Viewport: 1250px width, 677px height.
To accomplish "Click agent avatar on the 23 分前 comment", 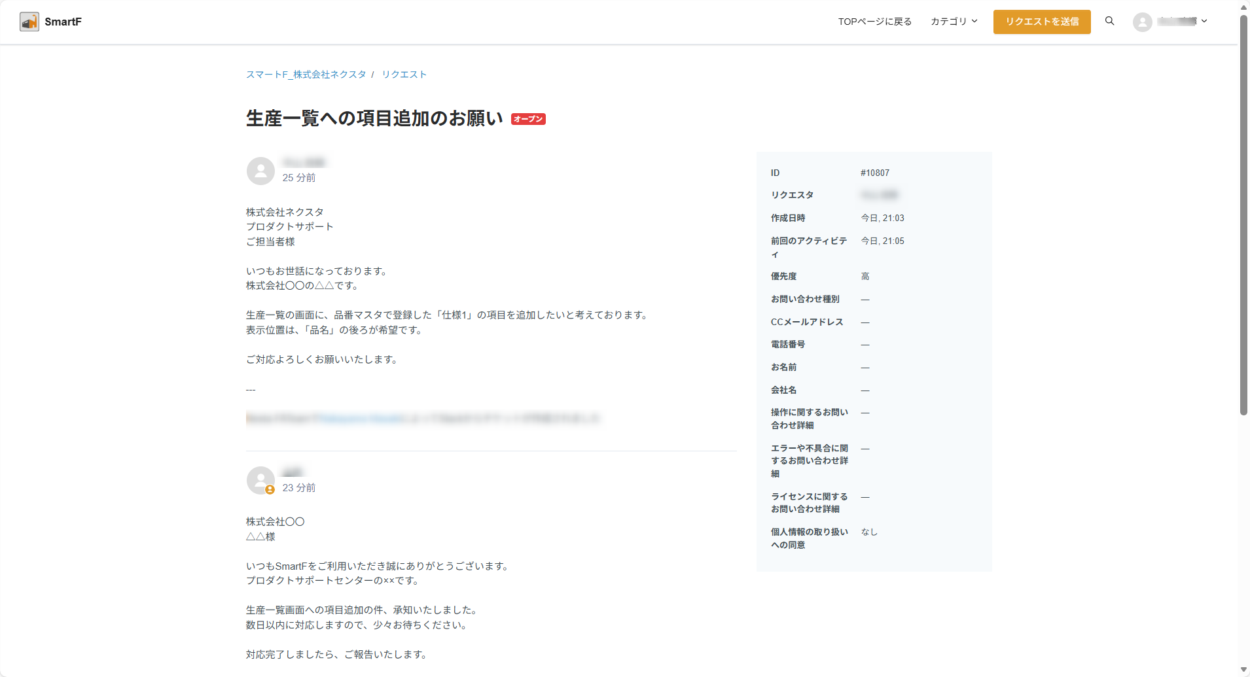I will click(x=260, y=480).
